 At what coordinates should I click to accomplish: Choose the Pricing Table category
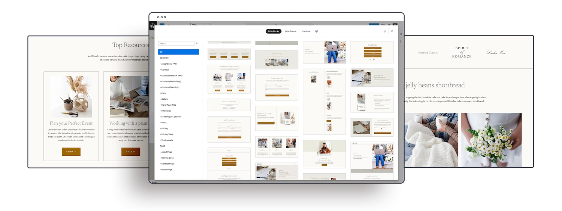(167, 134)
